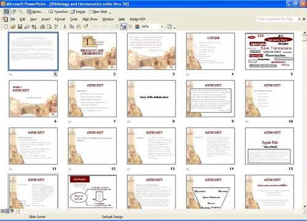Select slide 5 Bible Translations thumbnail
307x221 pixels.
270,51
